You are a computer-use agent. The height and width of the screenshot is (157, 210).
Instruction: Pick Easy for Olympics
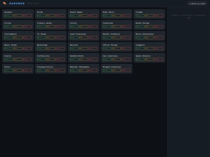(140, 48)
